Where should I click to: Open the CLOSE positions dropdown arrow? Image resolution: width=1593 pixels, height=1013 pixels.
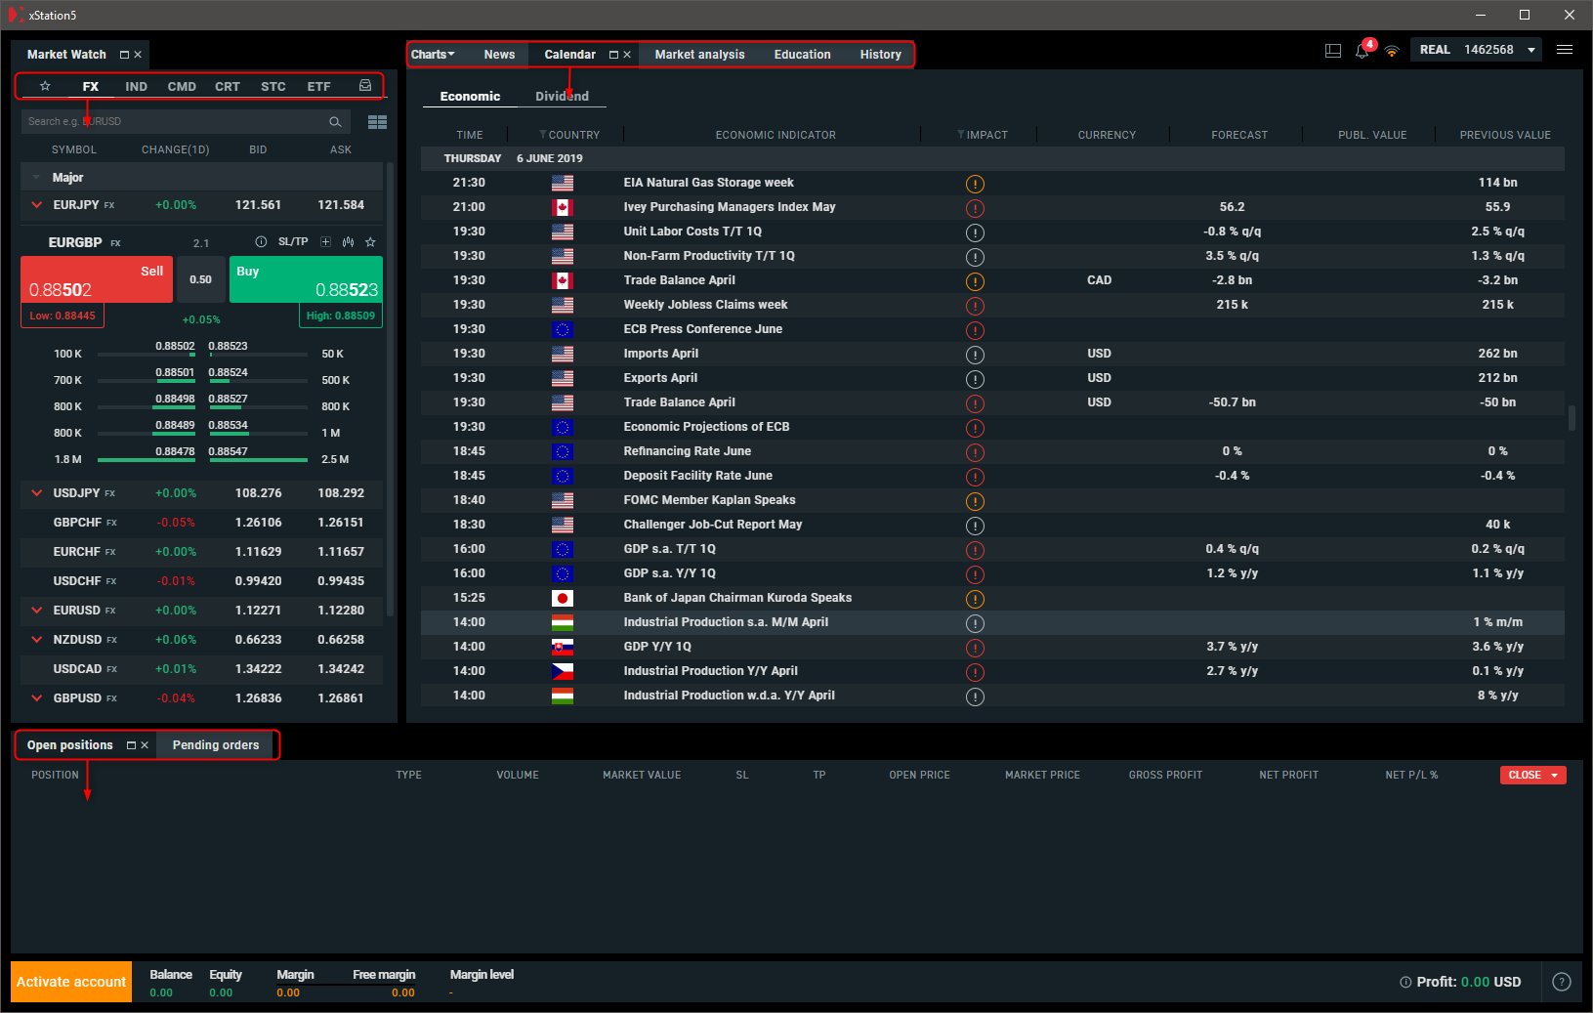coord(1554,775)
